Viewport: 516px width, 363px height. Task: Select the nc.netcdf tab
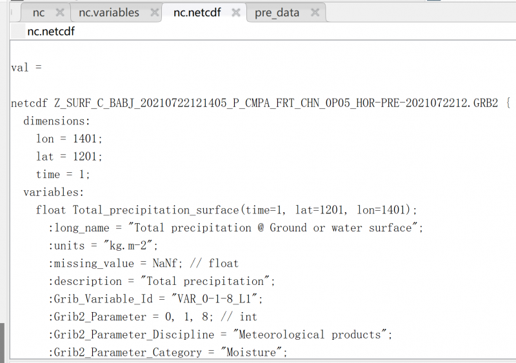197,12
